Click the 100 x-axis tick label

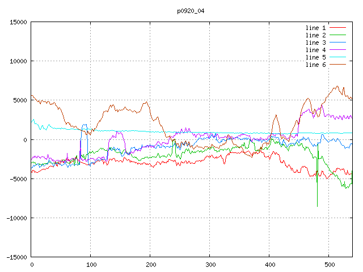click(x=90, y=265)
